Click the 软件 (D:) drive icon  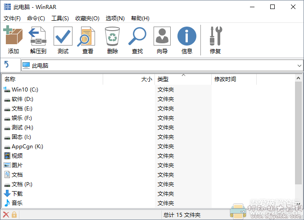coord(7,100)
